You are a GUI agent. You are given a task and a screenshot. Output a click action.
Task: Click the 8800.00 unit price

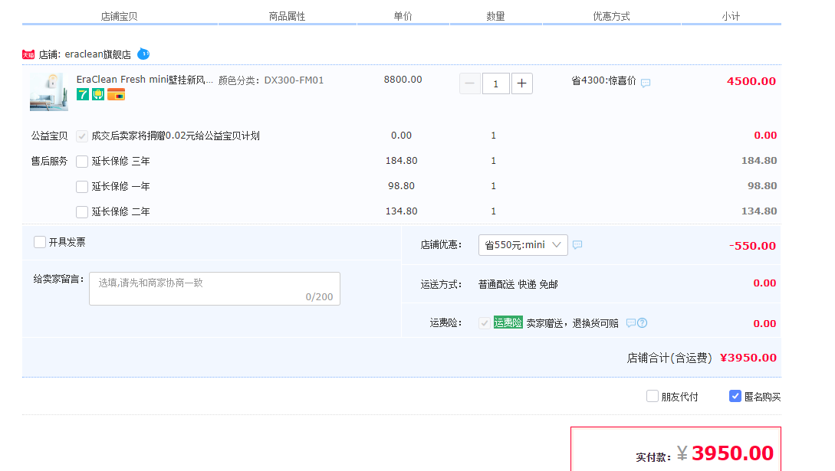[403, 80]
